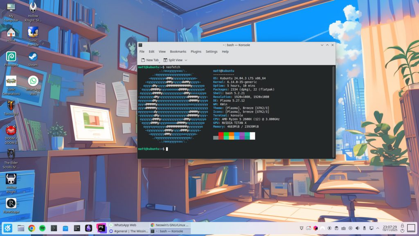Open Steam desktop shortcut
This screenshot has height=236, width=419.
coord(33,59)
